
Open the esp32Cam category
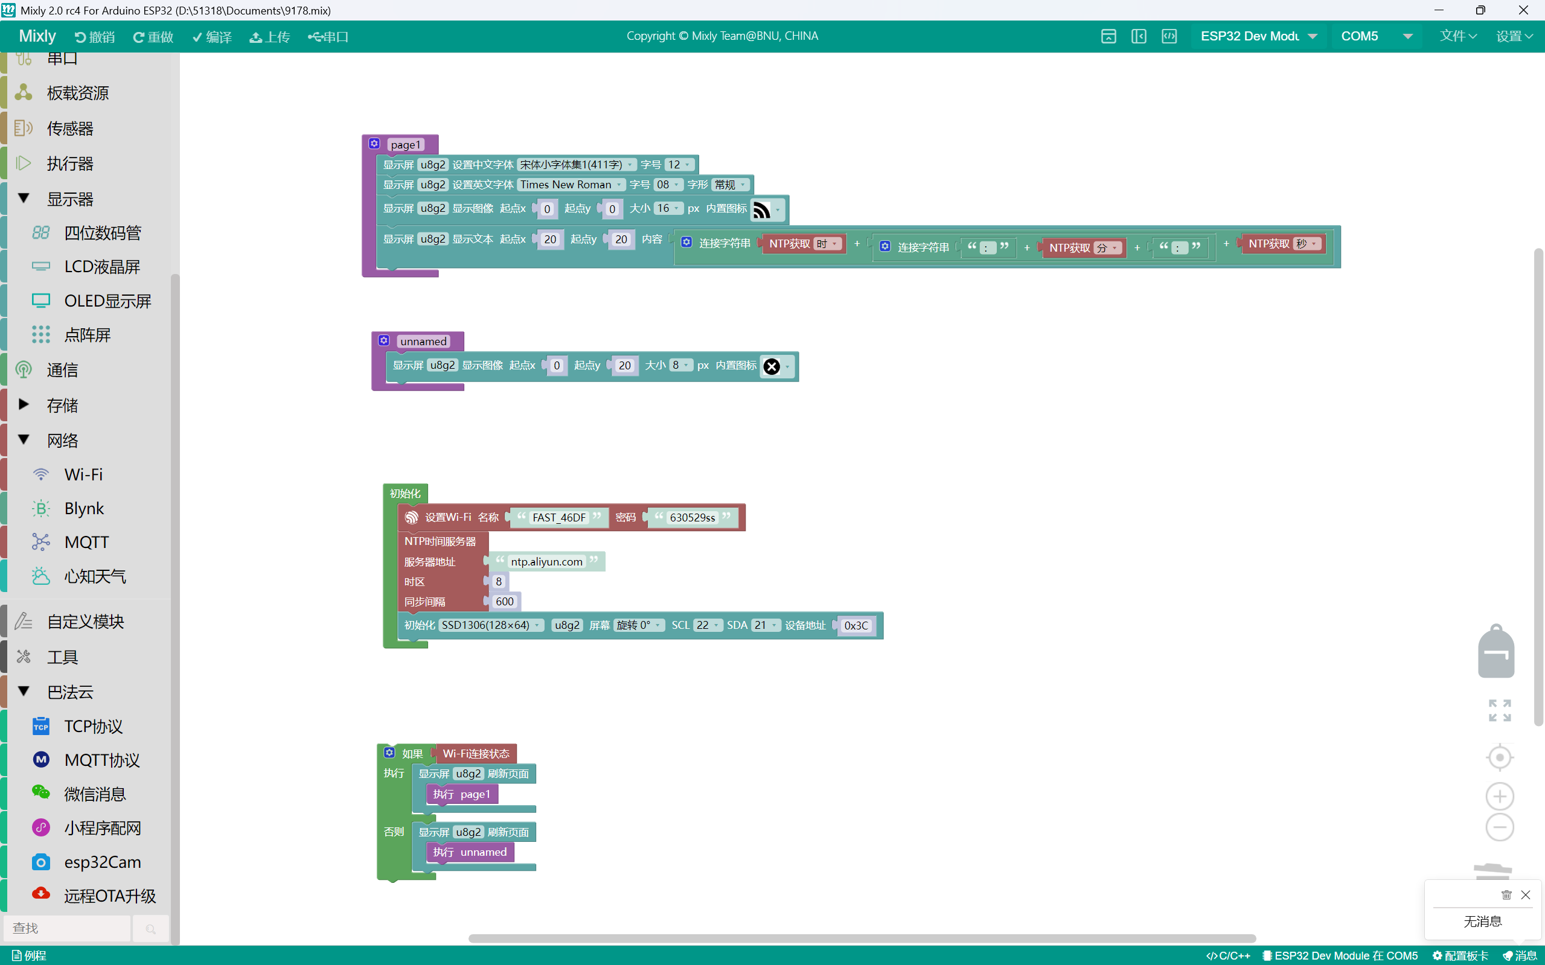(102, 862)
